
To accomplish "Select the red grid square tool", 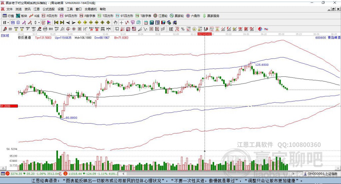I will point(152,29).
